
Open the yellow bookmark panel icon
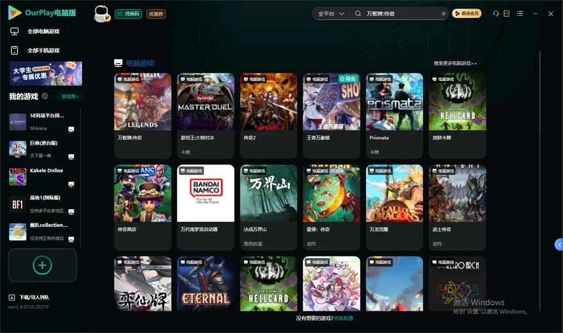coord(507,13)
